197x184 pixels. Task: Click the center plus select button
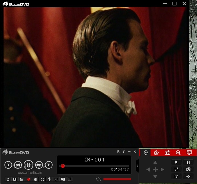point(155,169)
